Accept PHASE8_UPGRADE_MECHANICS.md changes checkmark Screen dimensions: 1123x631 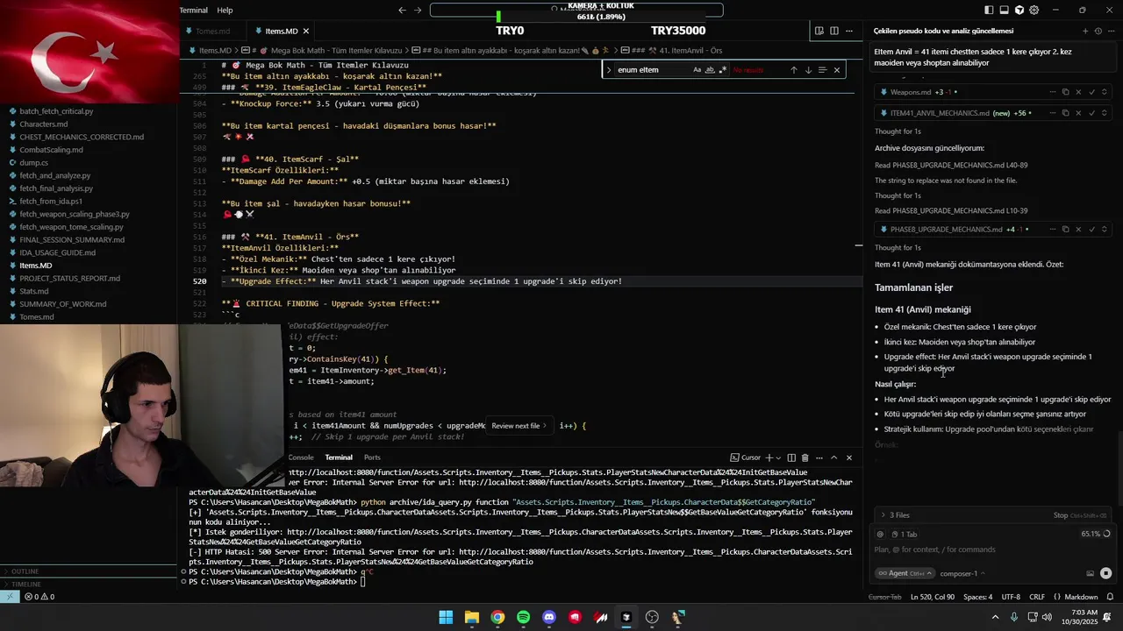1092,230
